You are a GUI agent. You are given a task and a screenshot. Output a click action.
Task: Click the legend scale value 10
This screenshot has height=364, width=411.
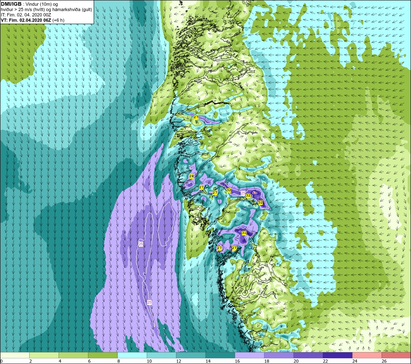coord(149,361)
